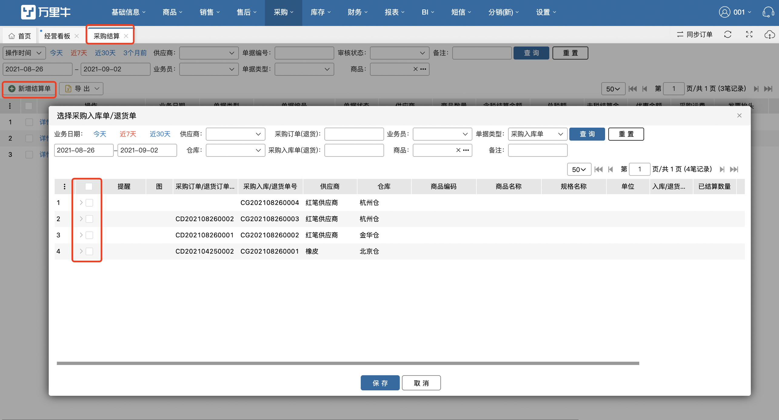Image resolution: width=779 pixels, height=420 pixels.
Task: Go to first page in background pager
Action: pyautogui.click(x=633, y=89)
